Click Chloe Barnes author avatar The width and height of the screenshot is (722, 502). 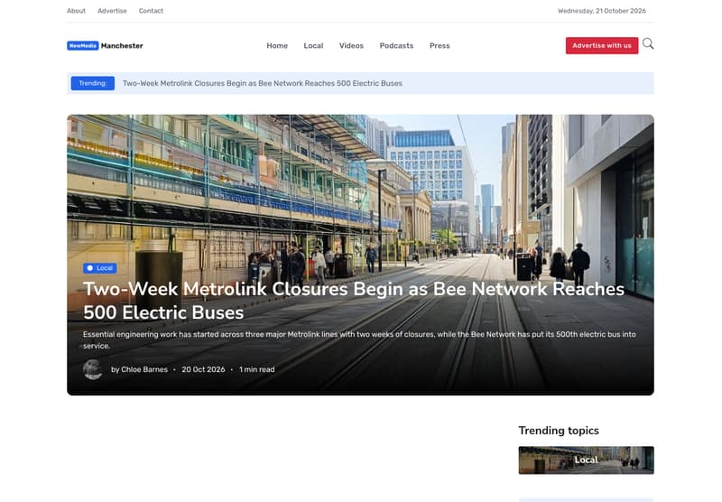[x=93, y=369]
